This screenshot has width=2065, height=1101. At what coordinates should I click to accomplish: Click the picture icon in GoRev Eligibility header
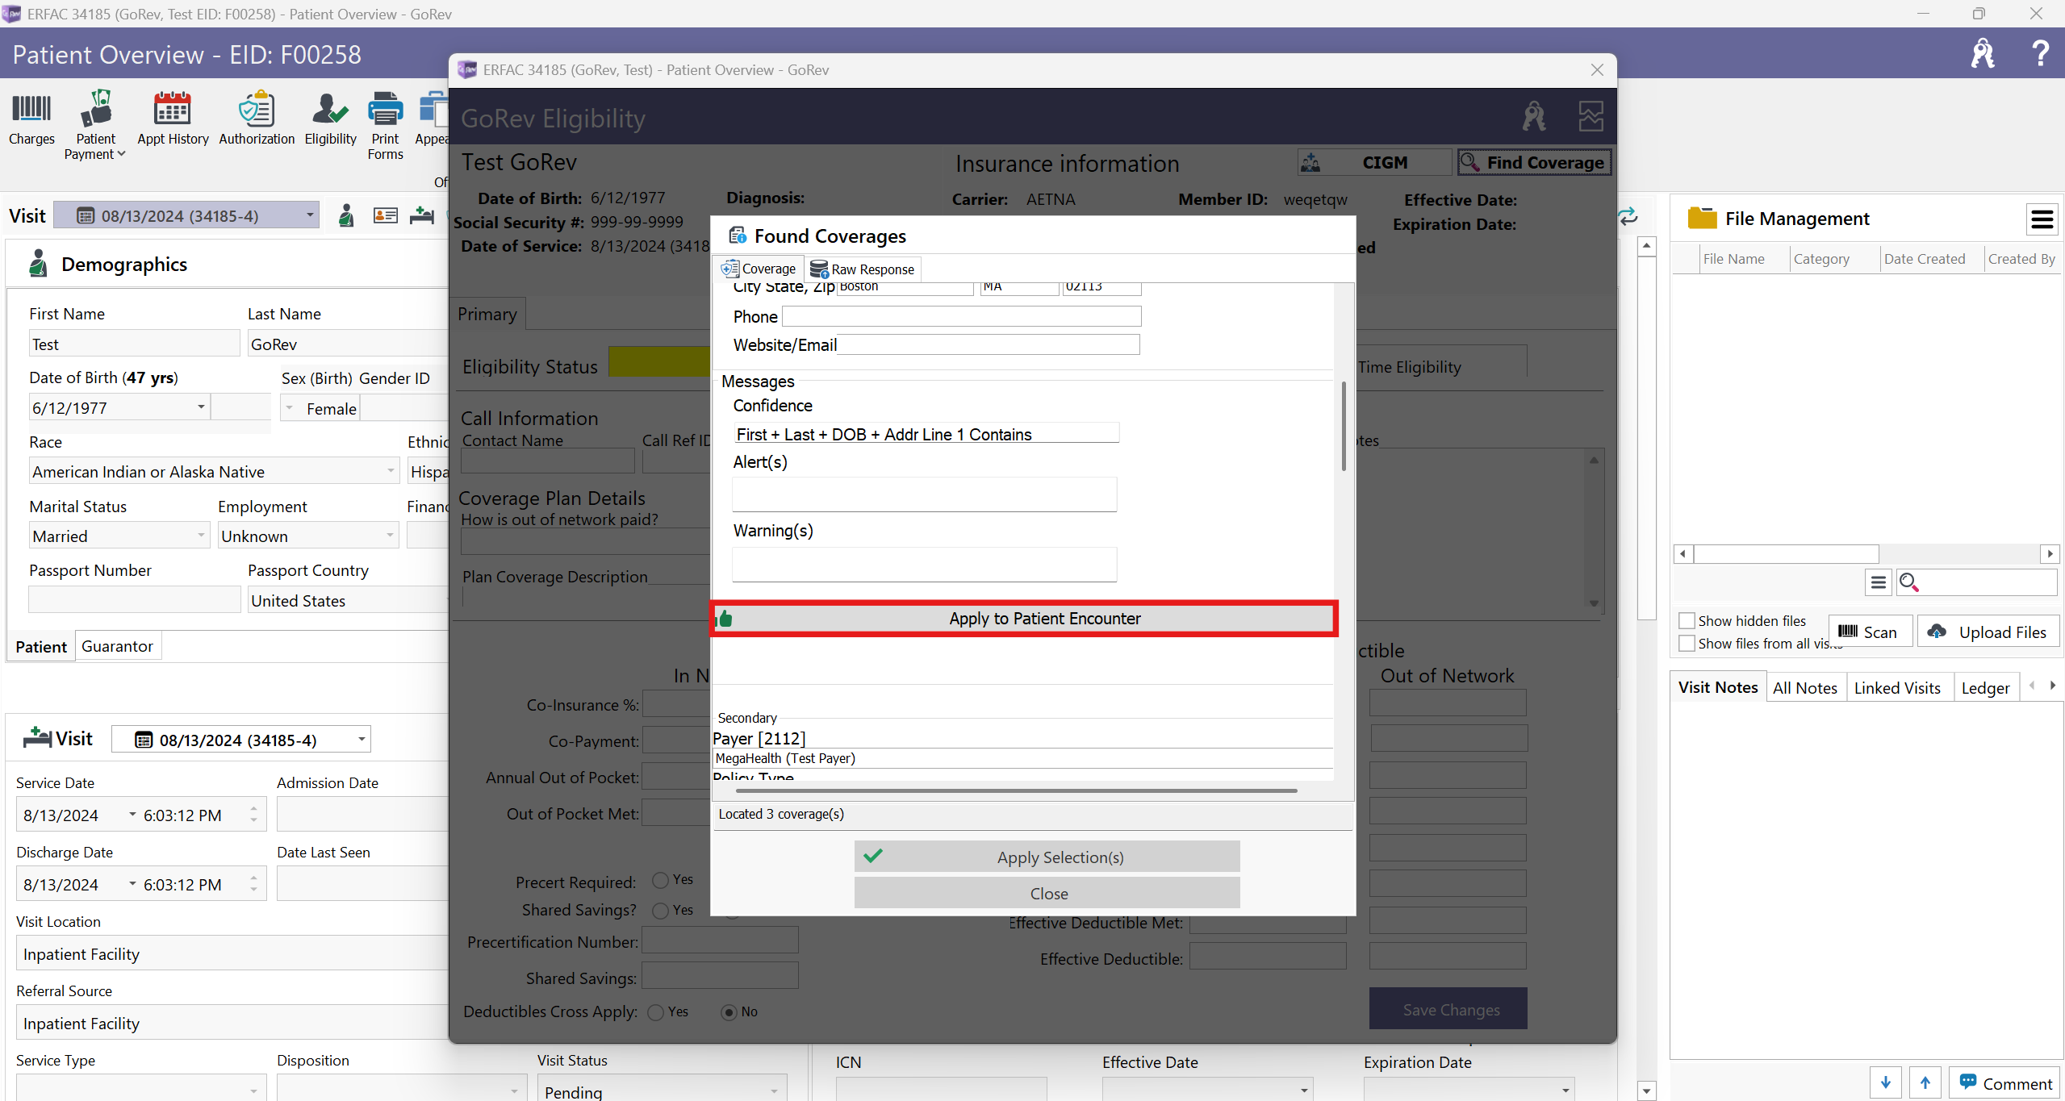[x=1591, y=117]
